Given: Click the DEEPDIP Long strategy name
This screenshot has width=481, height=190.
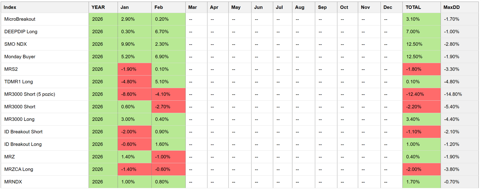Looking at the screenshot, I should (x=21, y=32).
